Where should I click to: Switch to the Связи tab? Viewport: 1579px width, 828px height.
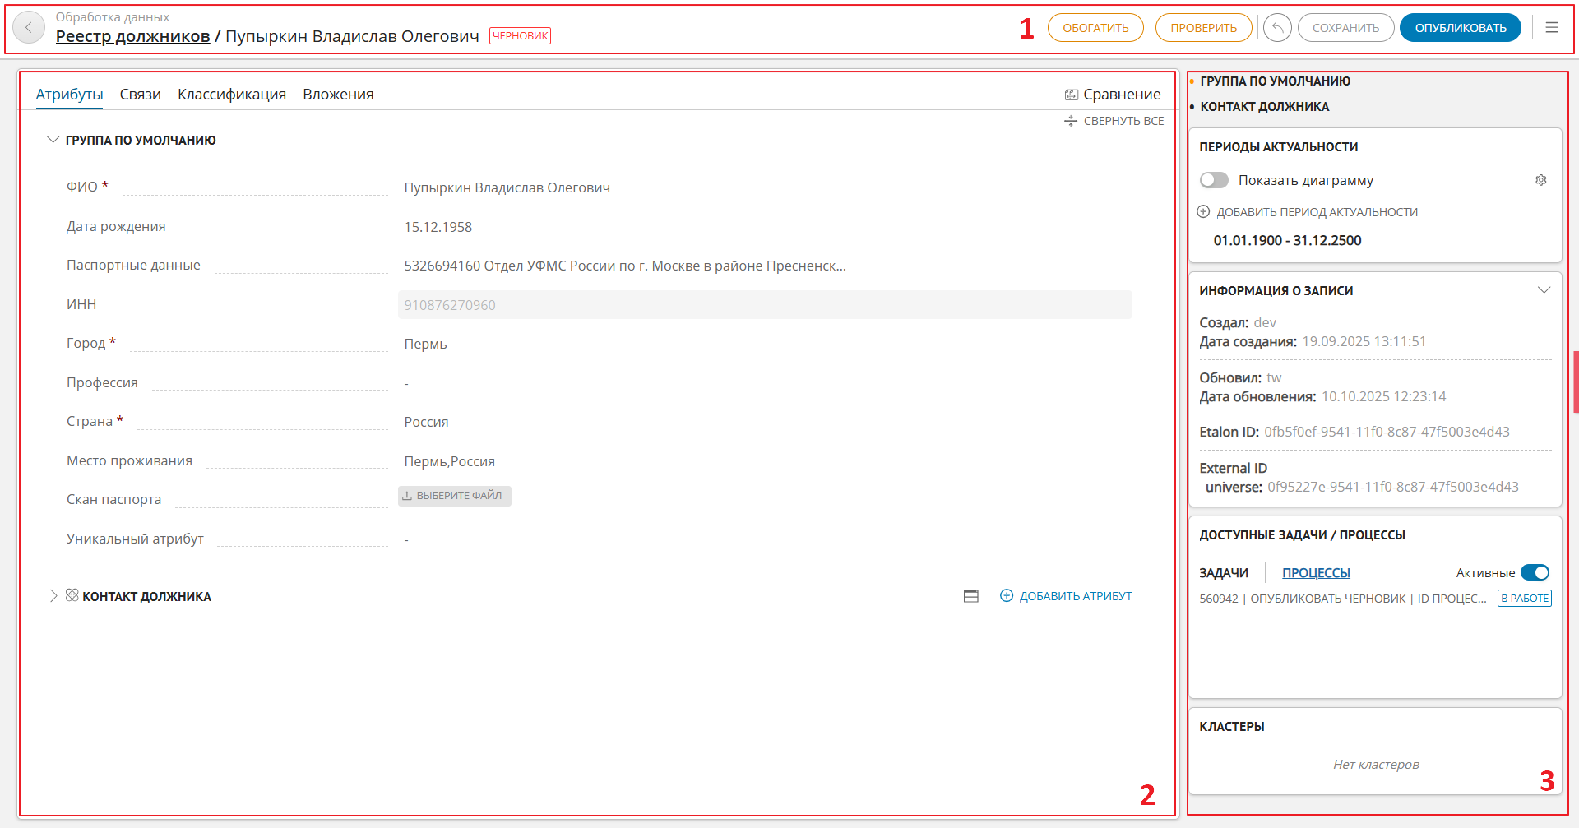(x=140, y=95)
